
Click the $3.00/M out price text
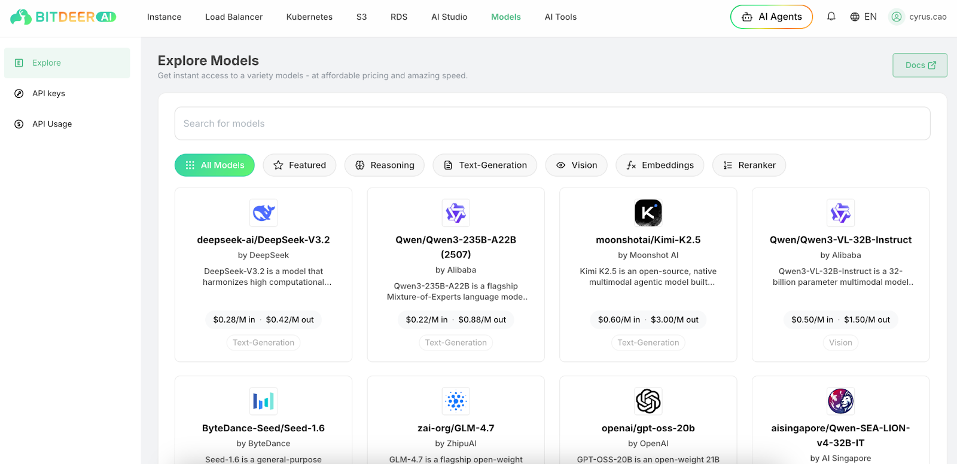point(675,320)
